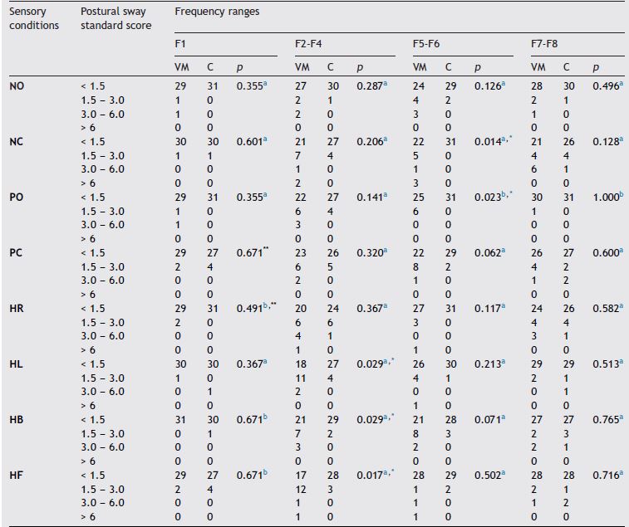Image resolution: width=629 pixels, height=527 pixels.
Task: Select the F5-F6 frequency column header
Action: point(427,41)
